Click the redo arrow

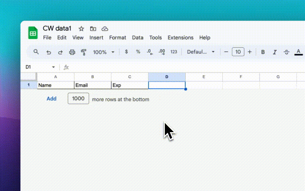click(60, 52)
